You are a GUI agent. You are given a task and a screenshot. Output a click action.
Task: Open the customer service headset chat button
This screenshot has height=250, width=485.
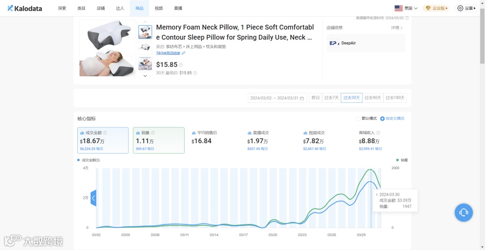point(463,212)
